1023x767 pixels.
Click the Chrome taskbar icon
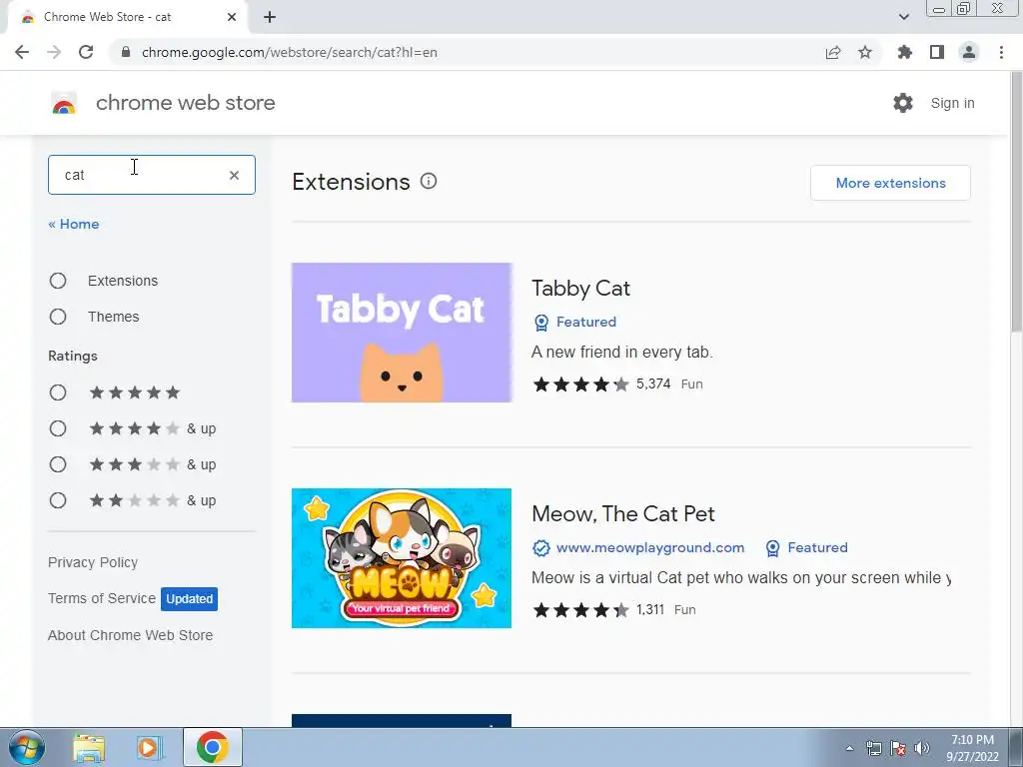click(212, 747)
